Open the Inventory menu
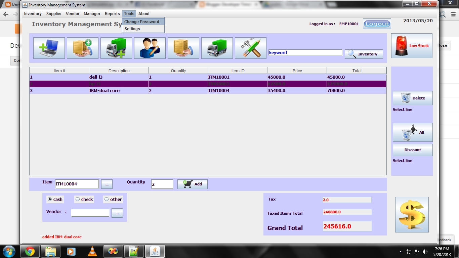 click(x=33, y=14)
